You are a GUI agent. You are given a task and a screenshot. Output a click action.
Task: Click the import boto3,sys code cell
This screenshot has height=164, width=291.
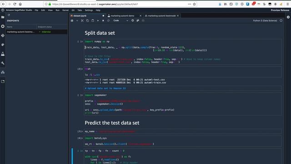click(182, 141)
